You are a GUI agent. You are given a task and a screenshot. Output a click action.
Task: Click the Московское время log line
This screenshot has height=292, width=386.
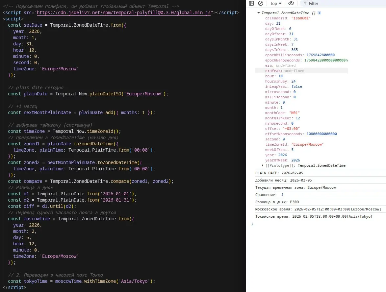318,209
